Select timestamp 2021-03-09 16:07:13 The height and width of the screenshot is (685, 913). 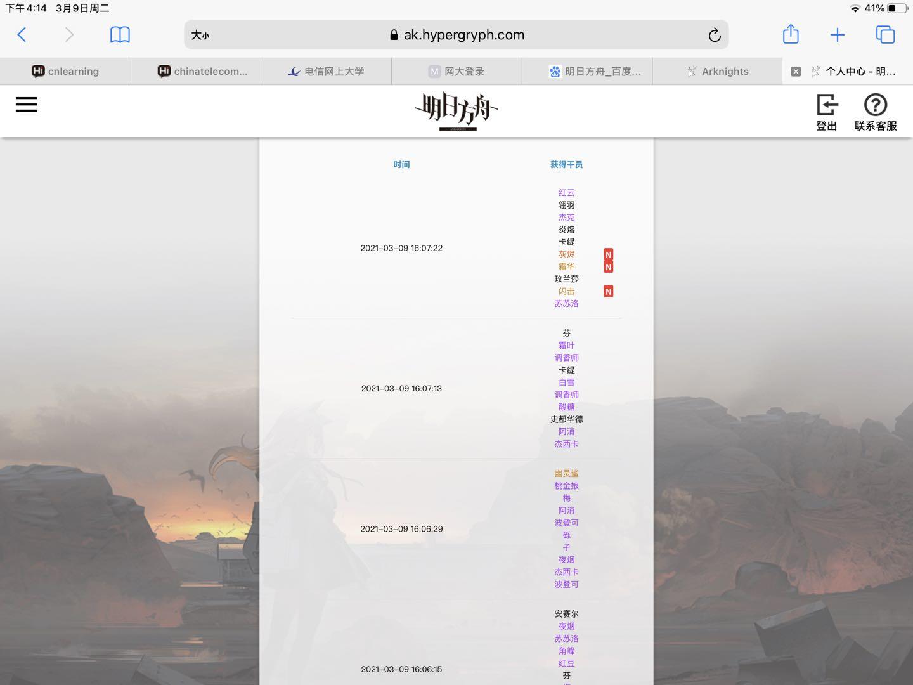click(401, 388)
